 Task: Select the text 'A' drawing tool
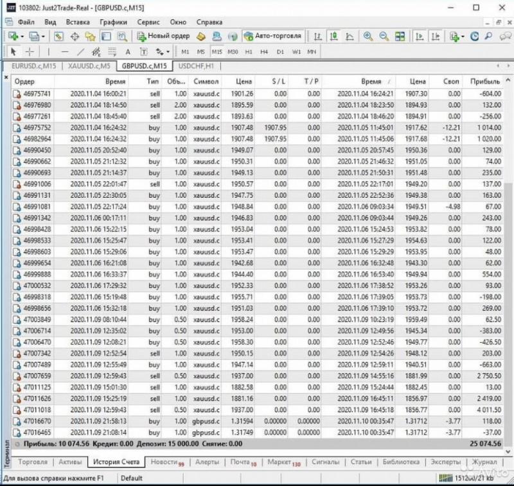tap(128, 52)
